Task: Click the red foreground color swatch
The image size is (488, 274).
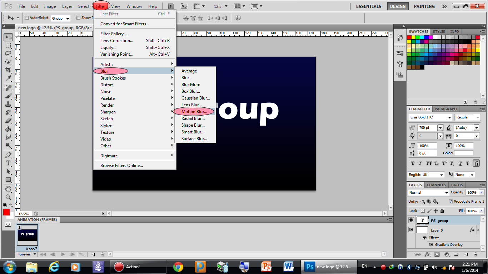Action: pos(6,212)
